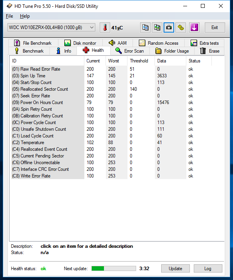Click the thermometer temperature icon
Image resolution: width=233 pixels, height=280 pixels.
(x=105, y=27)
